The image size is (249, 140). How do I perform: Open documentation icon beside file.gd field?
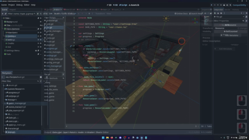click(x=246, y=17)
